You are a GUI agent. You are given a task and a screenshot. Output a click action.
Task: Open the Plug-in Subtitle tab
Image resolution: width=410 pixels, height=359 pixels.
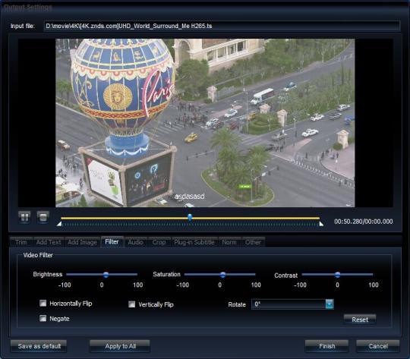194,242
